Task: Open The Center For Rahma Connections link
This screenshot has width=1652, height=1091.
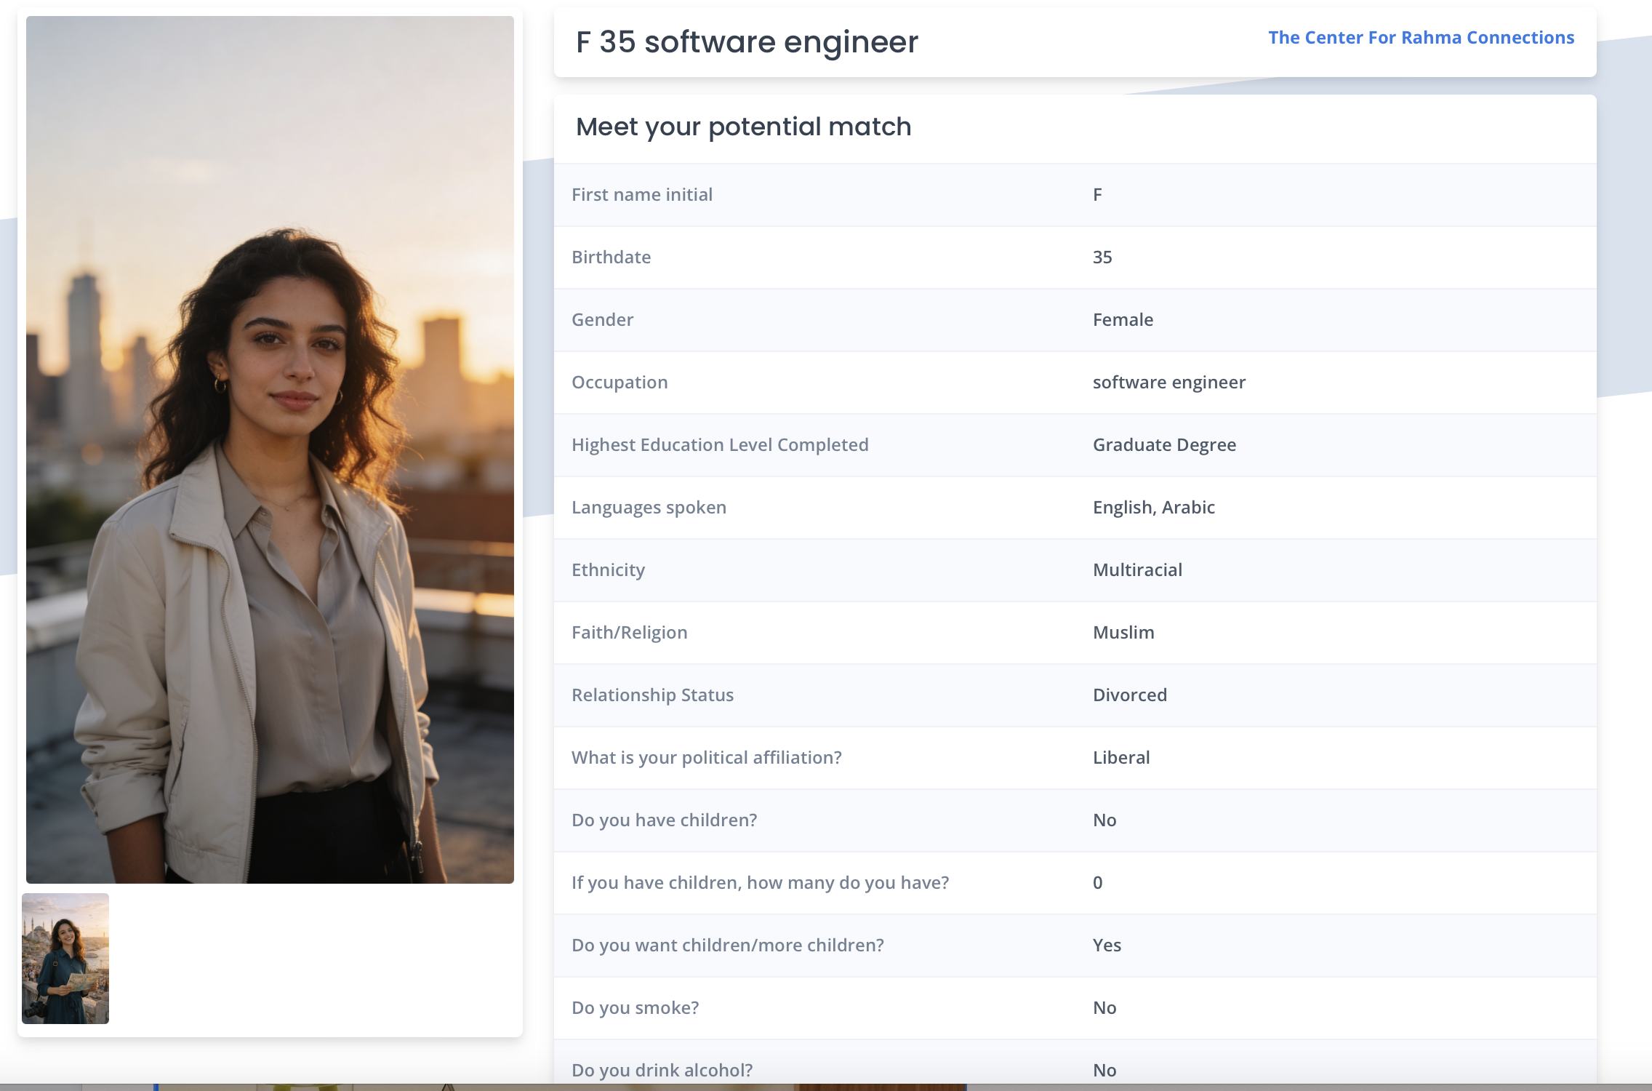Action: point(1421,38)
